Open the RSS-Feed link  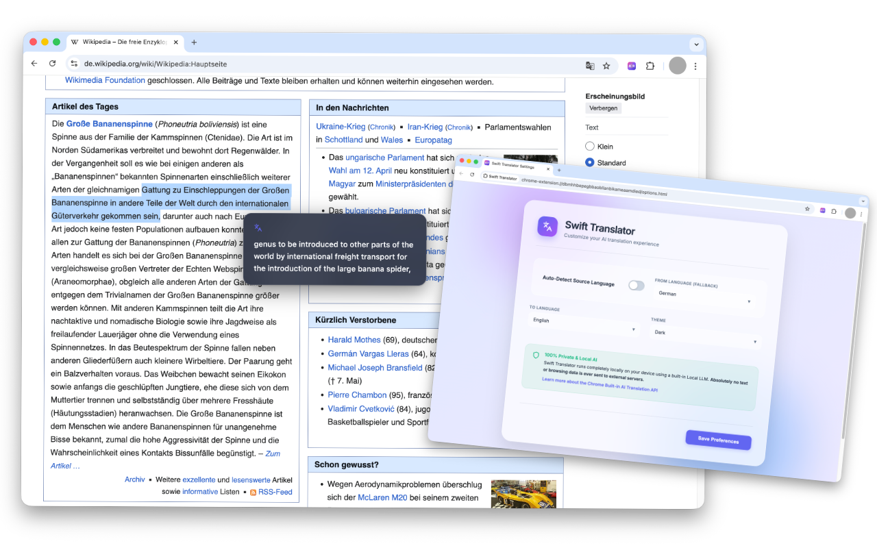275,492
